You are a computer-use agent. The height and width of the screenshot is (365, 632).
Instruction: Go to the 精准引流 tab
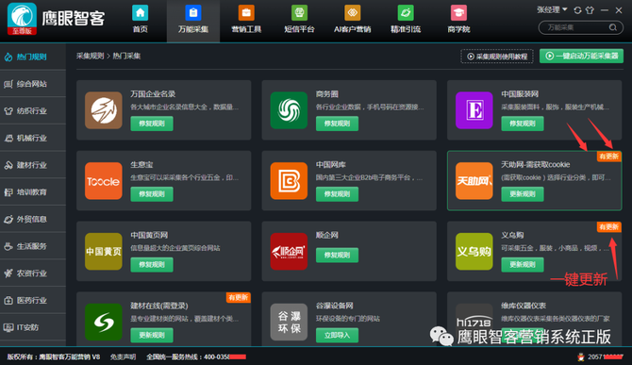(x=406, y=20)
